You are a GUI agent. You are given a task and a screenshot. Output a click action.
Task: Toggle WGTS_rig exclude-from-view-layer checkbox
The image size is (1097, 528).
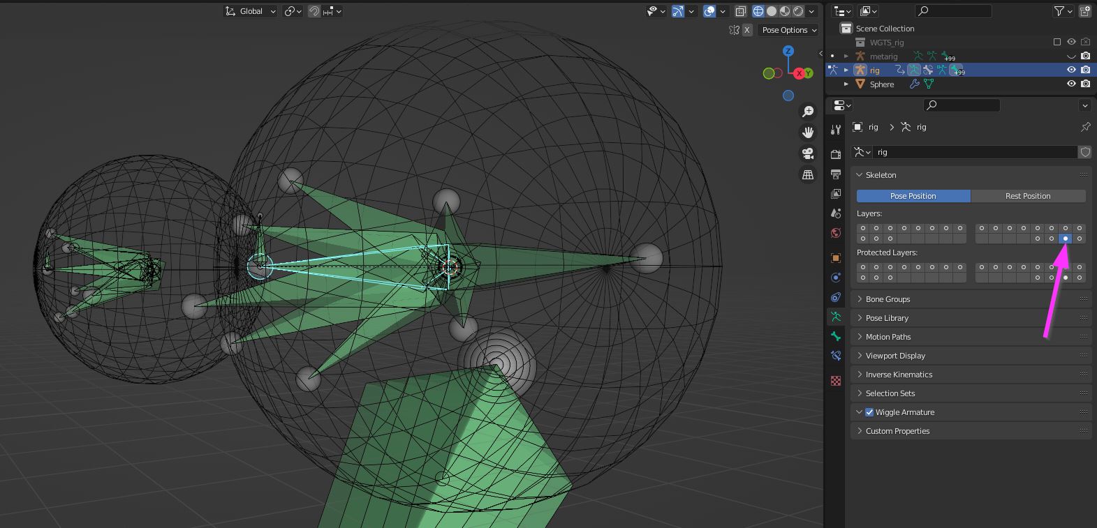tap(1057, 43)
